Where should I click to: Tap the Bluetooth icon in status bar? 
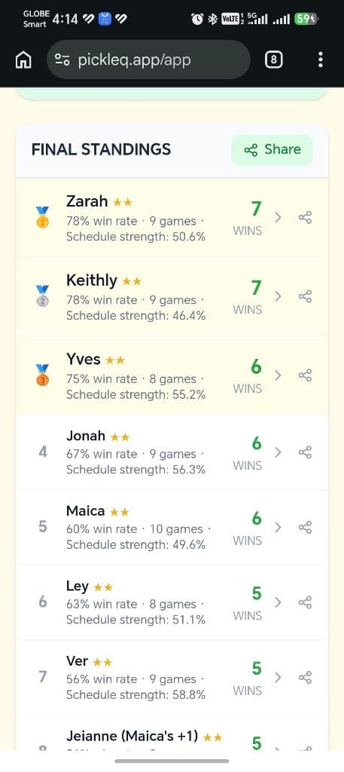tap(212, 19)
